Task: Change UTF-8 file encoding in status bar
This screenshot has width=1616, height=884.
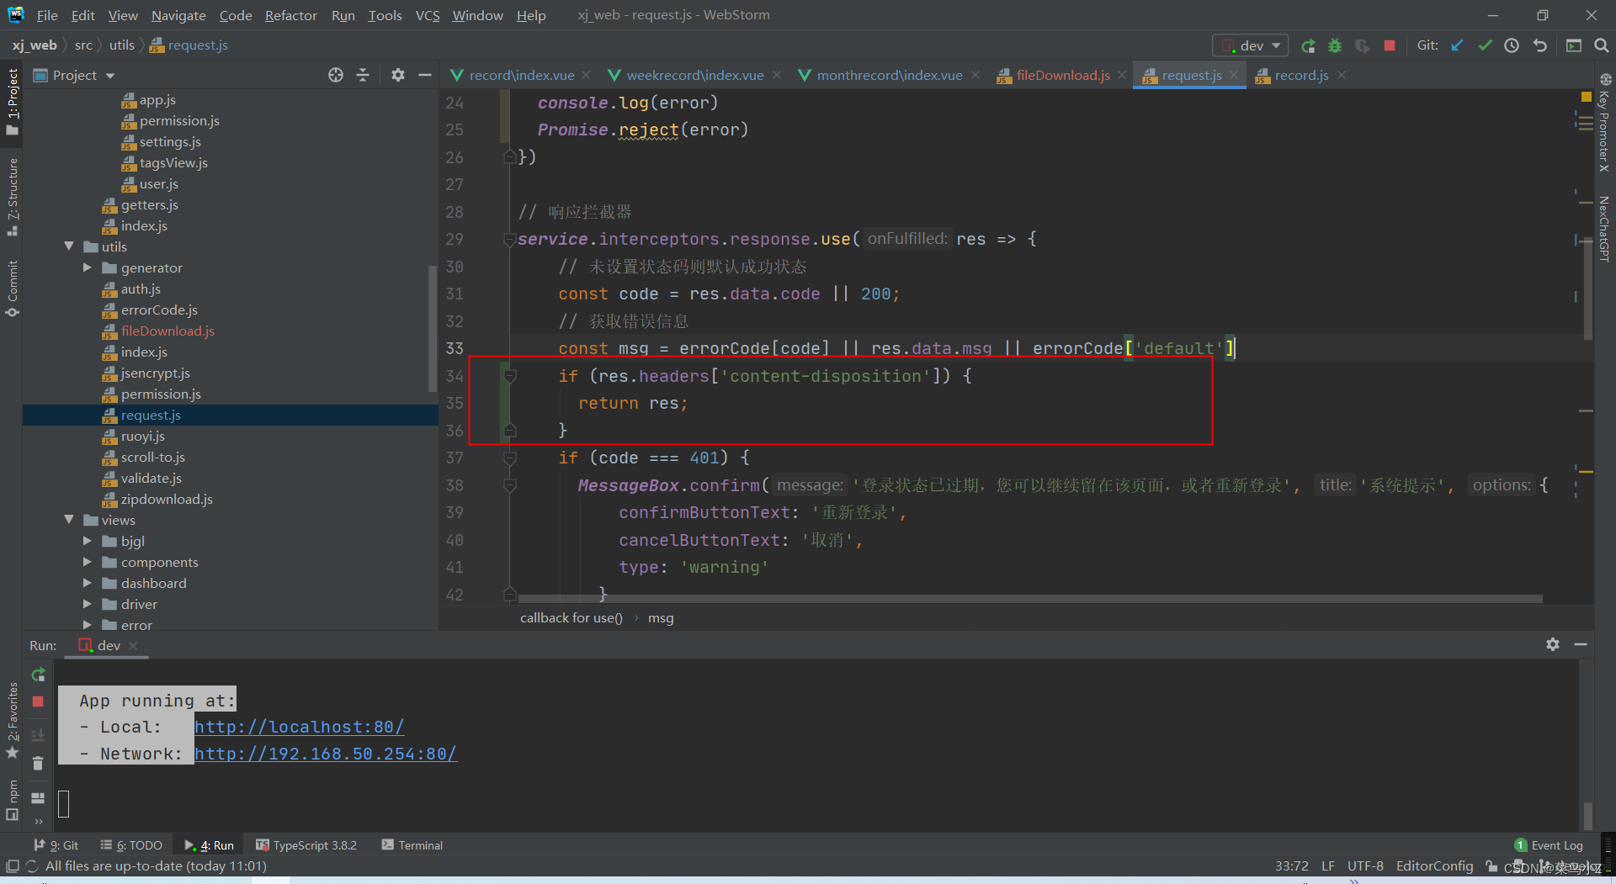Action: [1365, 866]
